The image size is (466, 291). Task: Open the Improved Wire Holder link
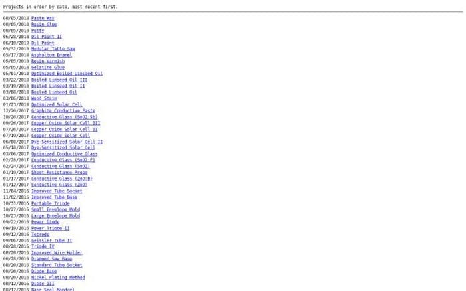(57, 252)
